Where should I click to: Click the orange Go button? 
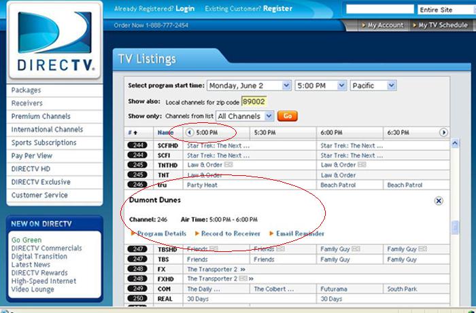pos(287,115)
